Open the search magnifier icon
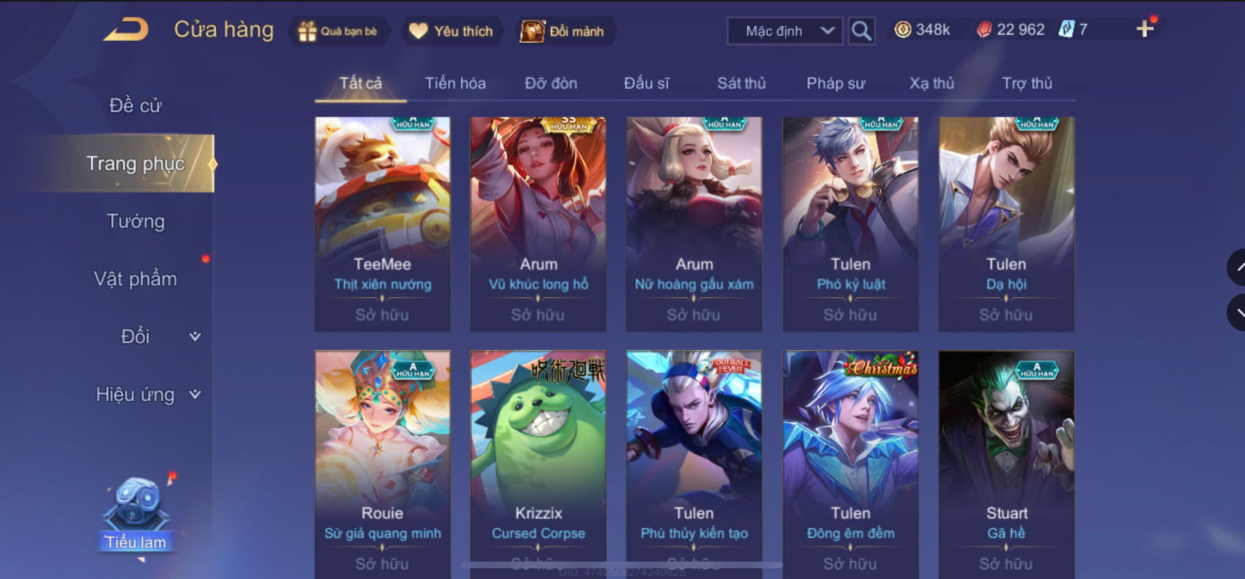Viewport: 1245px width, 579px height. (861, 31)
